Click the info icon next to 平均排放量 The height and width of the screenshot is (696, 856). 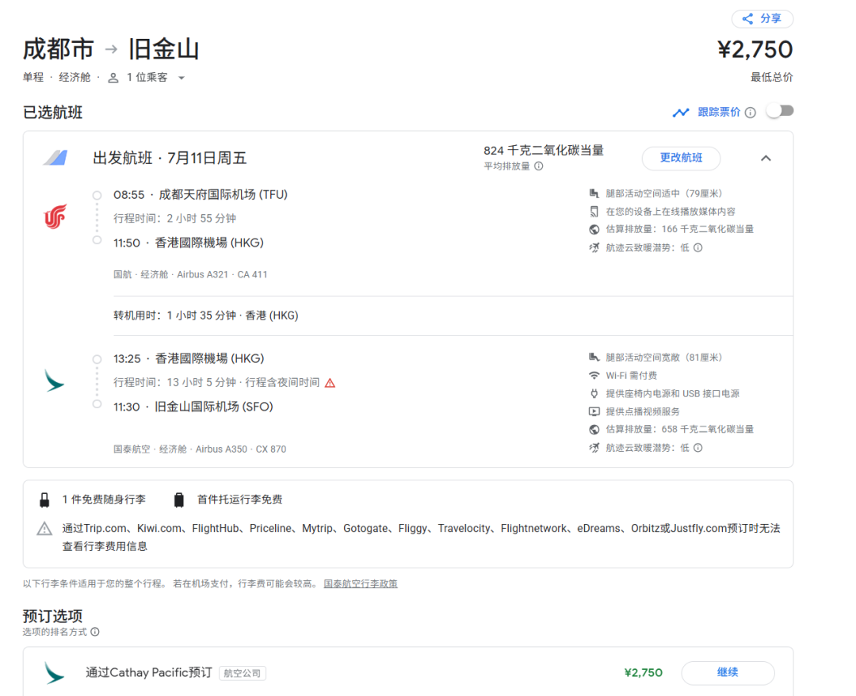pyautogui.click(x=539, y=166)
